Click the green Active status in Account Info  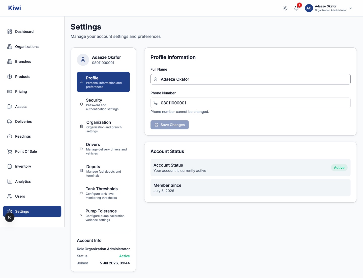tap(125, 256)
